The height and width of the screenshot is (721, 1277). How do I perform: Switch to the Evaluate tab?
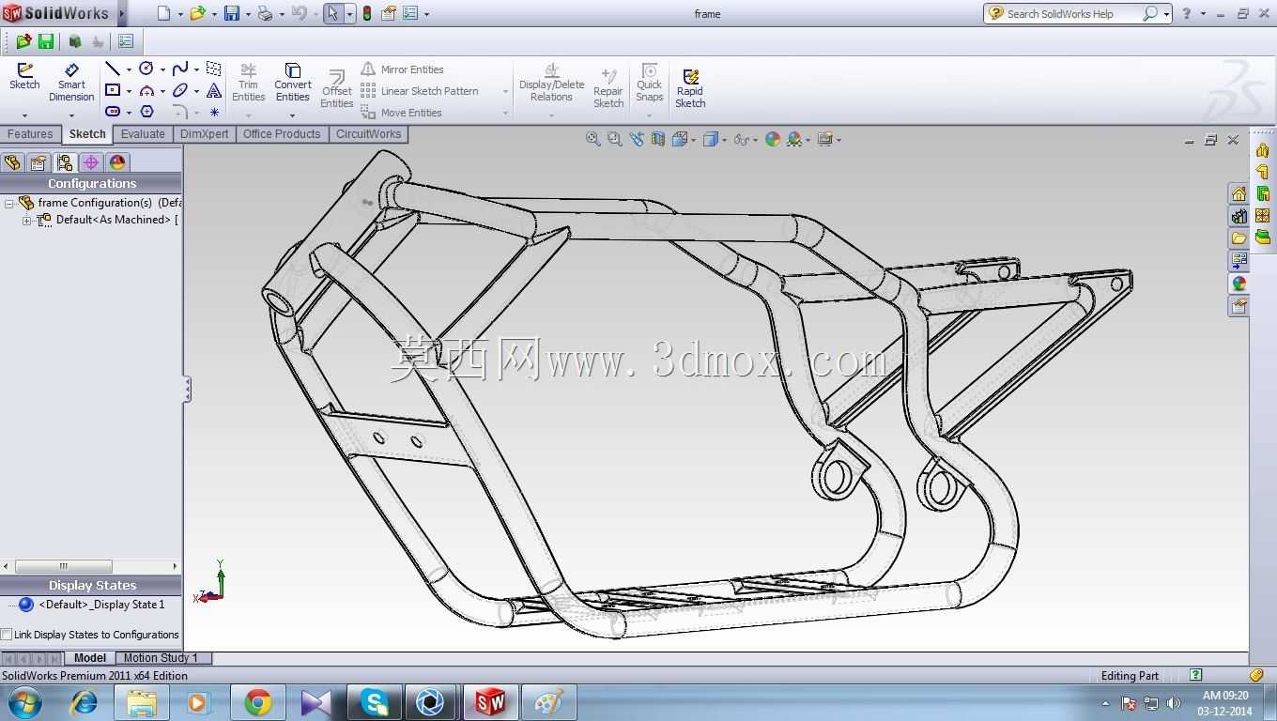click(x=143, y=134)
